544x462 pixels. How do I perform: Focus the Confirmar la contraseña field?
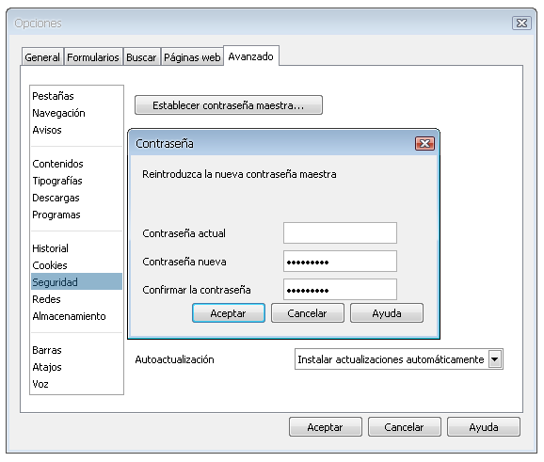coord(340,290)
